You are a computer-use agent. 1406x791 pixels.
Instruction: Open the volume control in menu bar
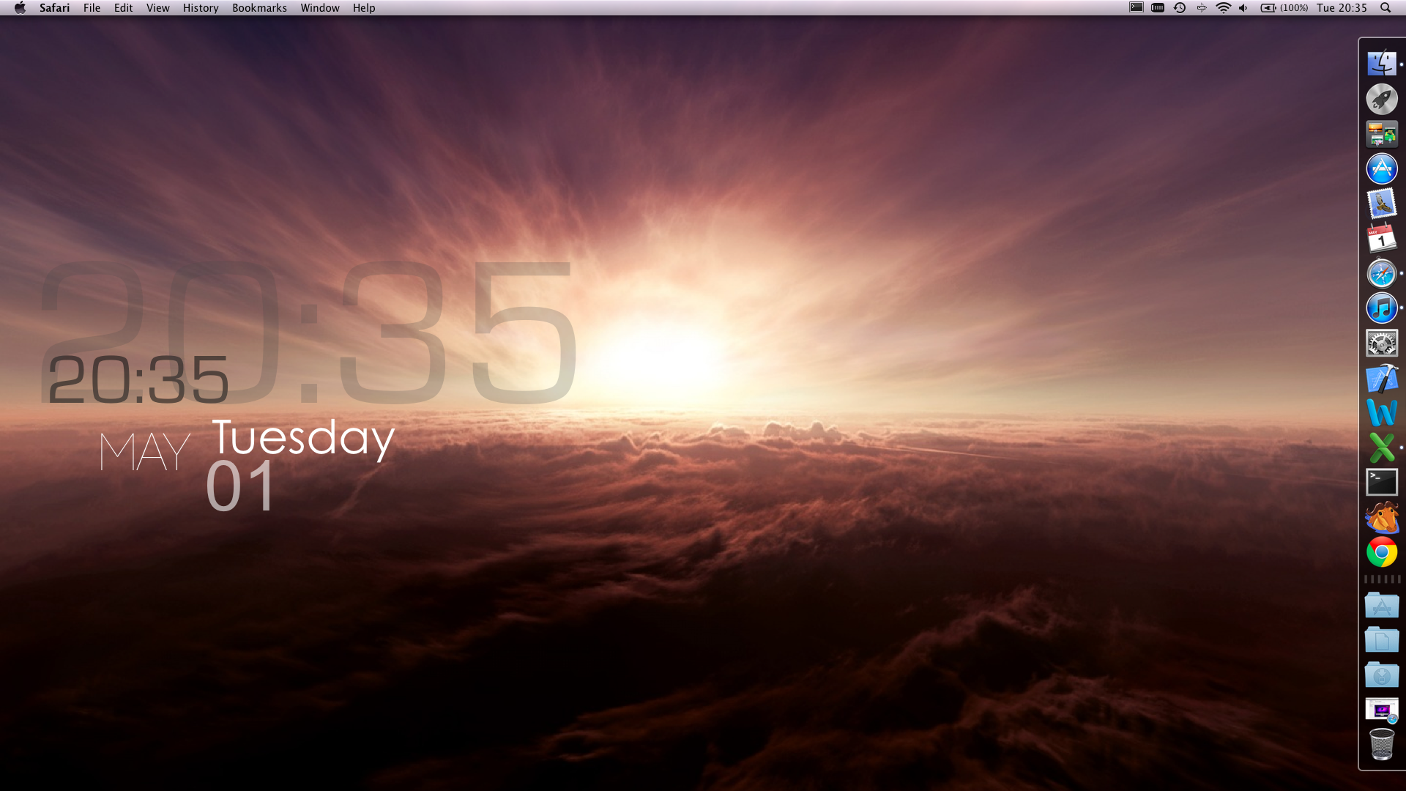tap(1243, 8)
